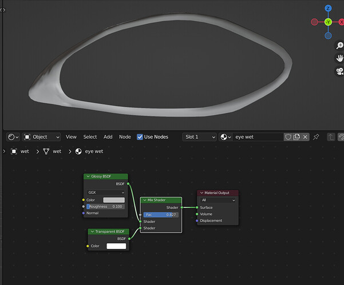The image size is (344, 285).
Task: Click the green -Y axis gizmo
Action: (x=328, y=22)
